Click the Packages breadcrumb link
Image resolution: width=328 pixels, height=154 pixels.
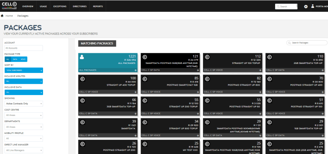tap(23, 16)
